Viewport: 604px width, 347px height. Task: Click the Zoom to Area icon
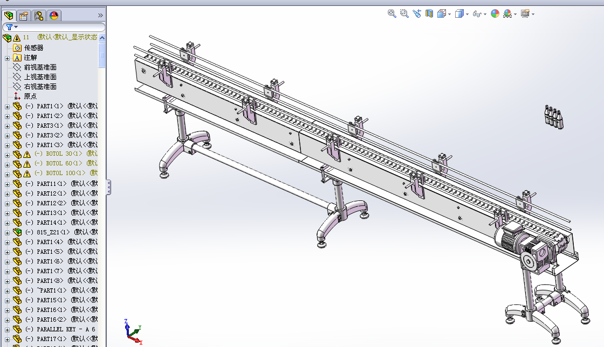(x=404, y=14)
